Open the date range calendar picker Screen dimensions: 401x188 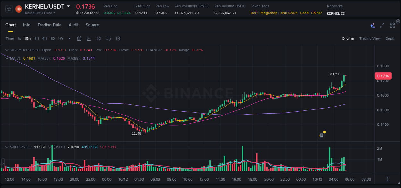point(79,38)
